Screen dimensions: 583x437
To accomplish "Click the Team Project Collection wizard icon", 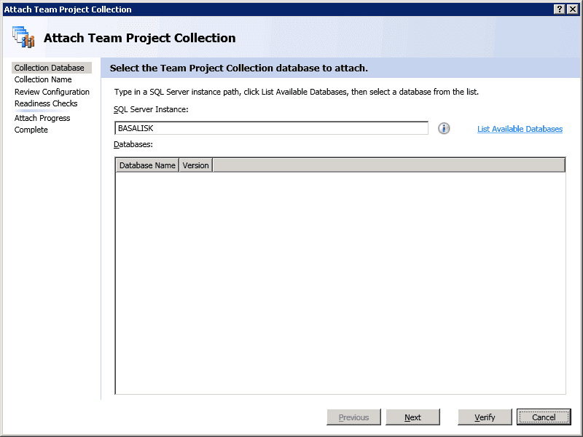I will (x=23, y=37).
